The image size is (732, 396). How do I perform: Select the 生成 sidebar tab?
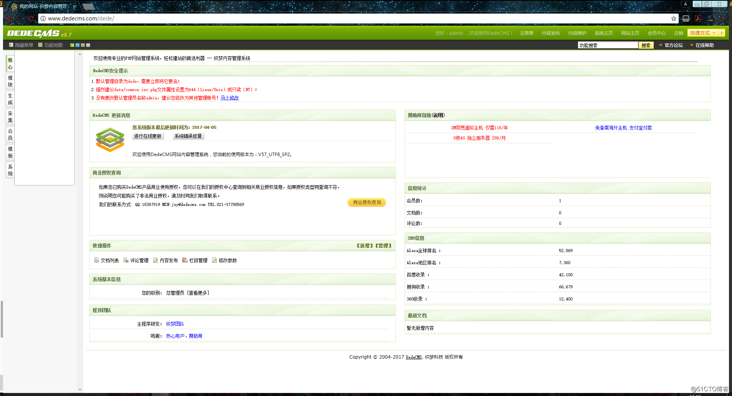point(10,99)
